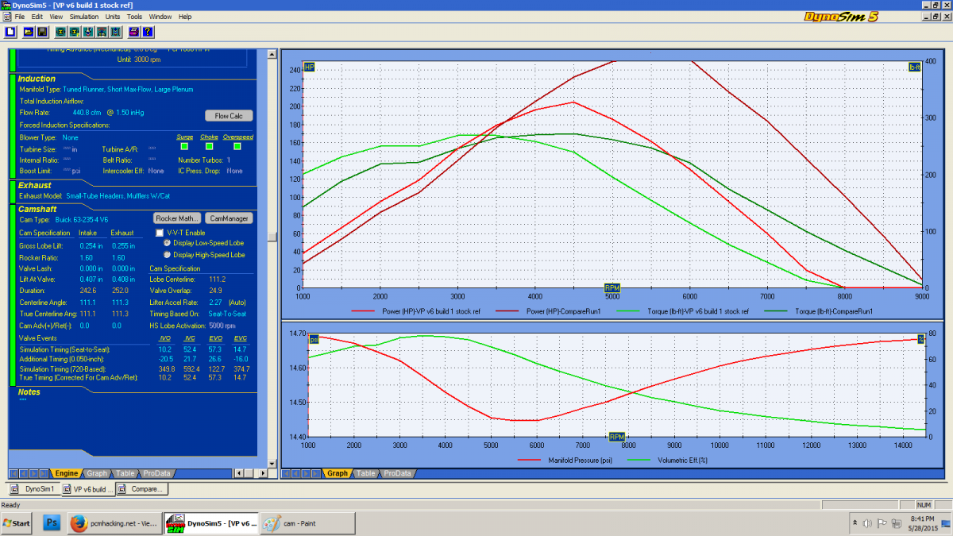953x536 pixels.
Task: Jump to first tab using right pane arrow
Action: 286,473
